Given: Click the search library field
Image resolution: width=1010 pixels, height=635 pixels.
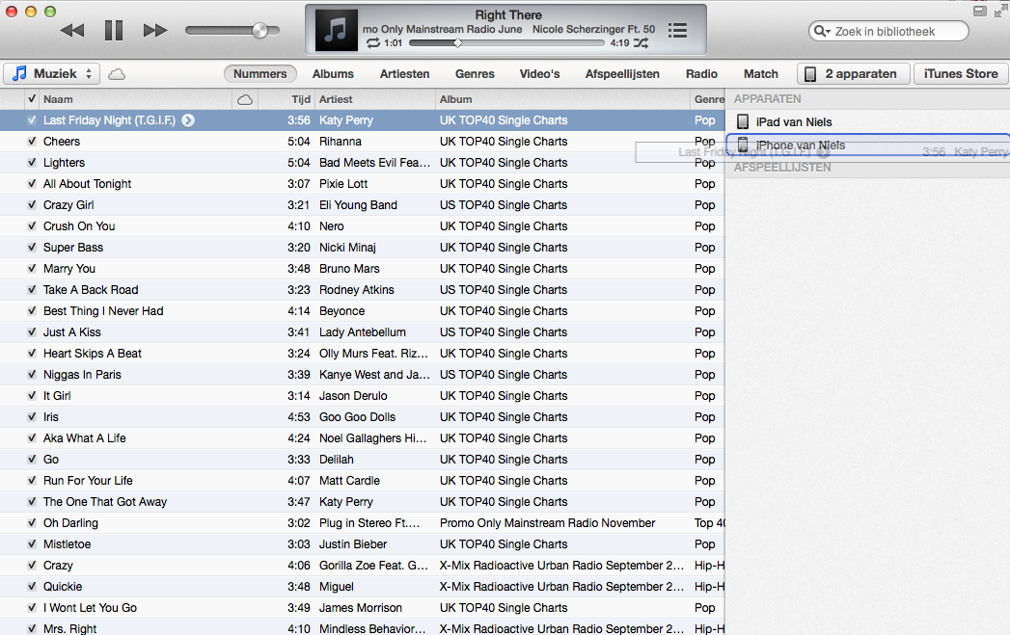Looking at the screenshot, I should 888,31.
